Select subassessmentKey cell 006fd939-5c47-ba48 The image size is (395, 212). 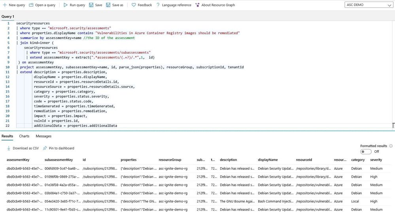[x=62, y=169]
